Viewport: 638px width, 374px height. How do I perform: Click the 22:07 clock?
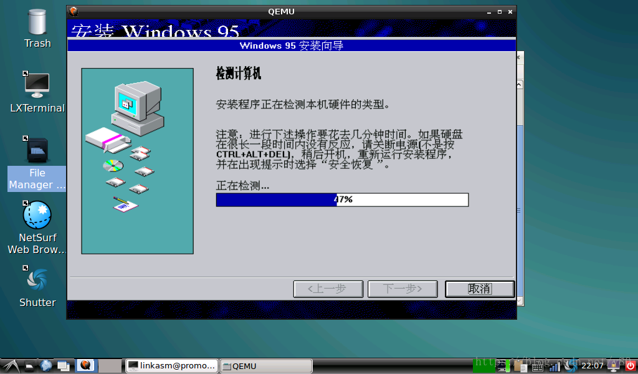593,365
